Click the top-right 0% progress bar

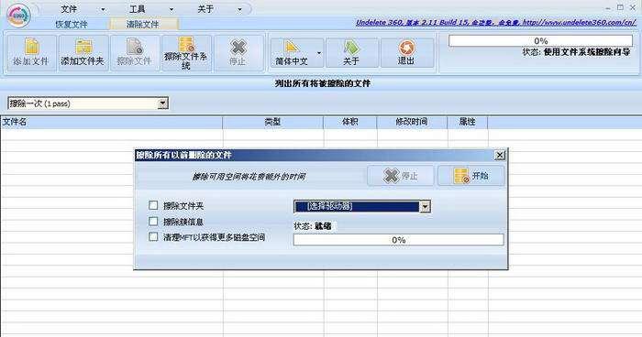(540, 41)
